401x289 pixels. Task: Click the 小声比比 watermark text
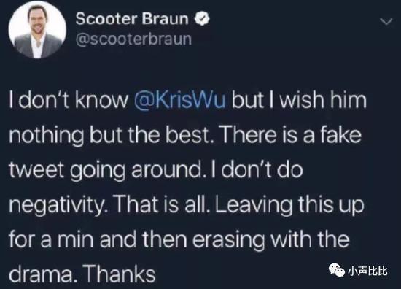(x=367, y=271)
